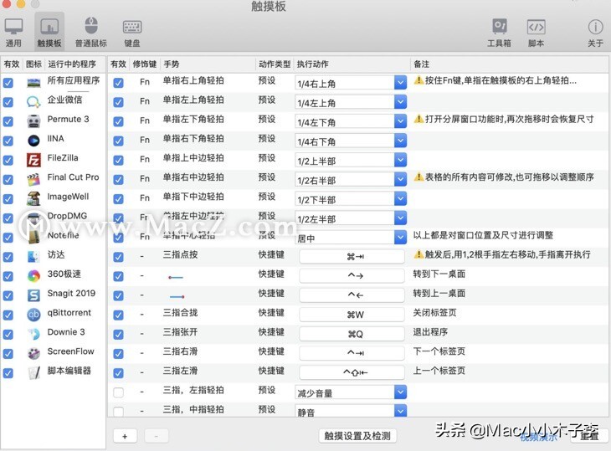
Task: Open the 脚本 script icon
Action: (x=536, y=32)
